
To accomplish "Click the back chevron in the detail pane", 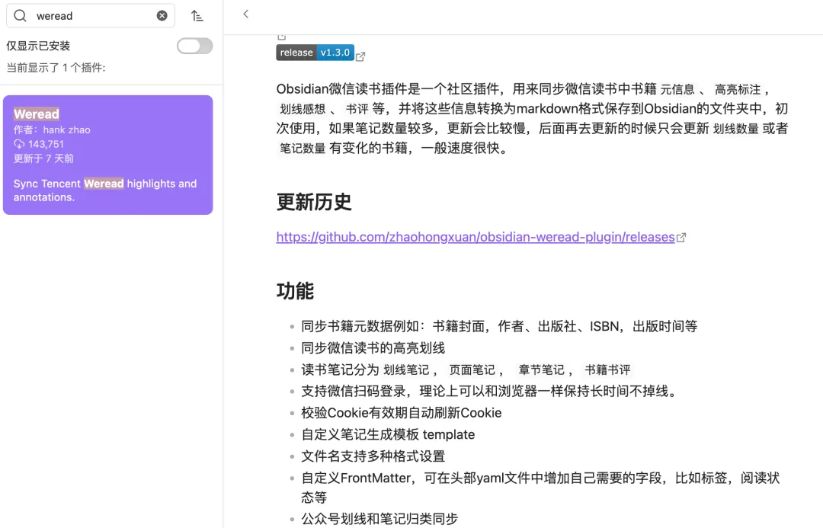I will click(245, 14).
